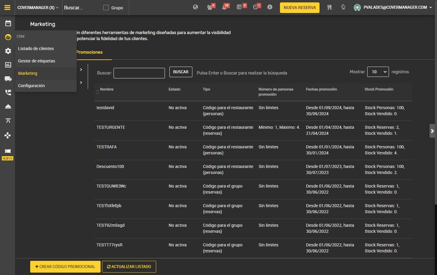Viewport: 437px width, 275px height.
Task: Open the globe icon in top bar
Action: pyautogui.click(x=196, y=7)
